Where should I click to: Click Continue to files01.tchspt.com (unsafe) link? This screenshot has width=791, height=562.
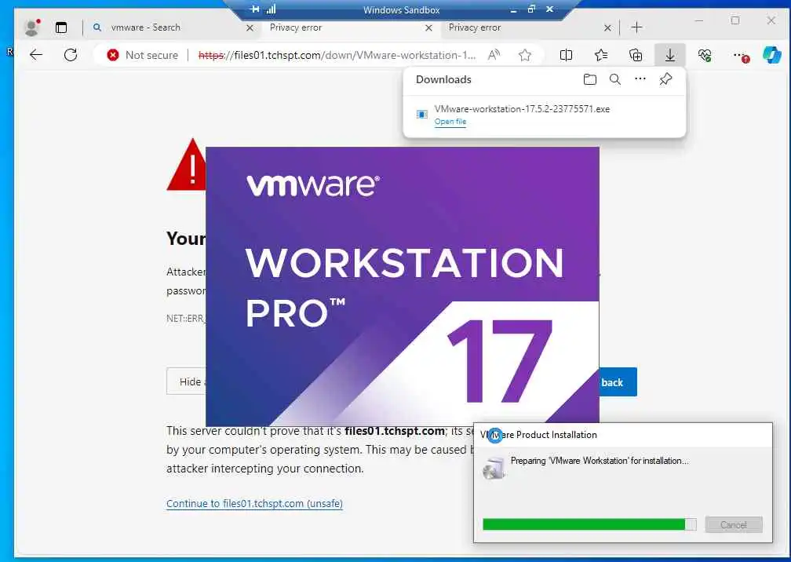point(254,503)
